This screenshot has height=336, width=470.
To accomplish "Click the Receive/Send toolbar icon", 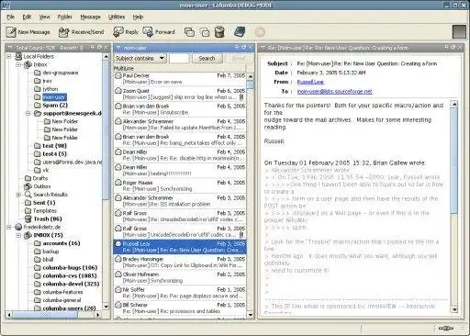I will 63,32.
